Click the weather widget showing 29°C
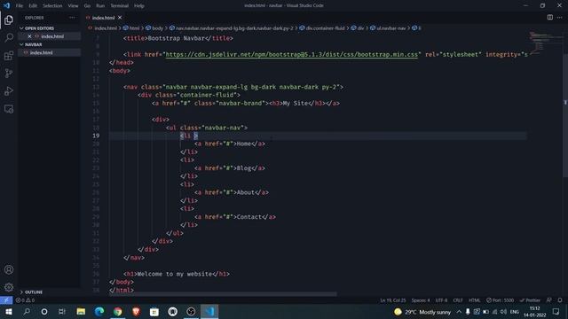Screen dimensions: 568x319 click(422, 312)
